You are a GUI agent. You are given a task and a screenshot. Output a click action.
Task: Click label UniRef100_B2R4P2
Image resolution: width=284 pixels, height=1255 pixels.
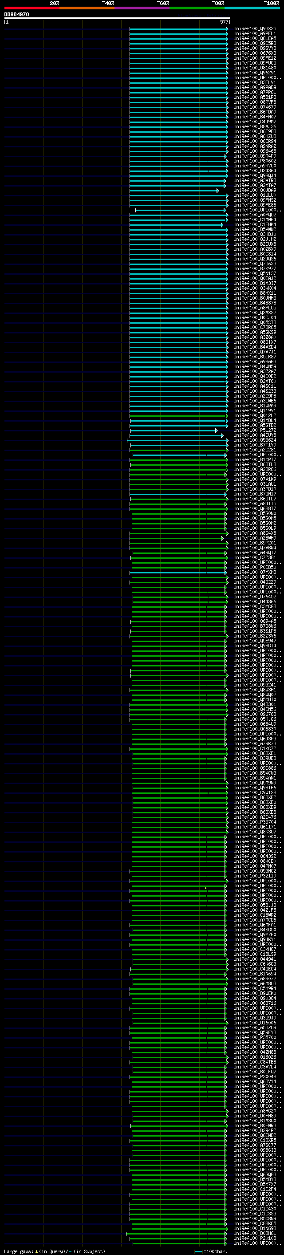click(255, 1131)
